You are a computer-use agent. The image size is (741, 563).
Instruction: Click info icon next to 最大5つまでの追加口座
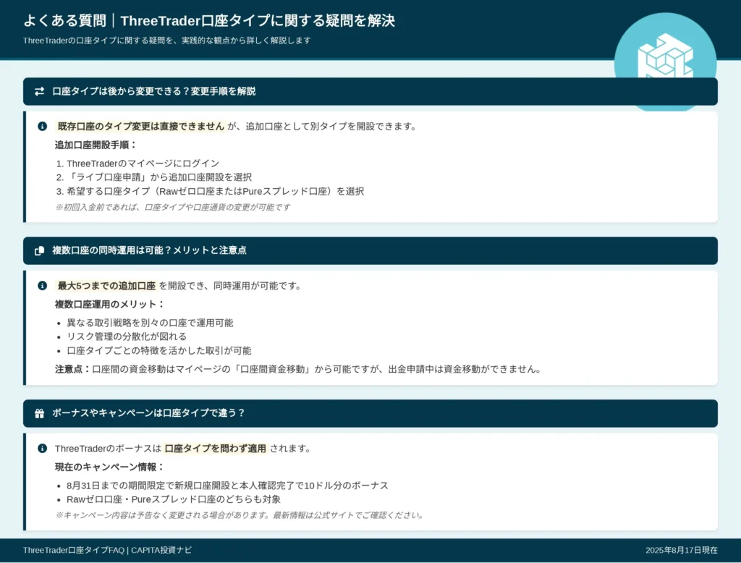(x=42, y=286)
